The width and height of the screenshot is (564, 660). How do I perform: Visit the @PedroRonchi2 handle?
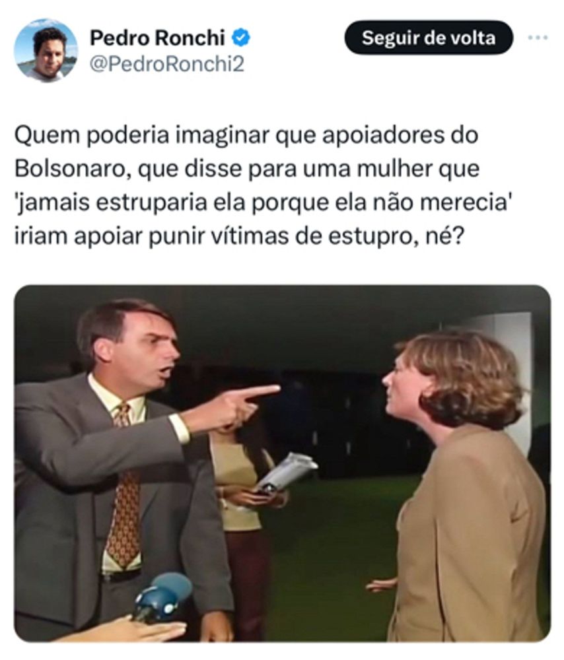tap(167, 65)
